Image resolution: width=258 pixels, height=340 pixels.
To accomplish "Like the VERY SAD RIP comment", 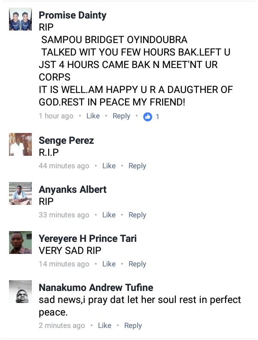I will (x=109, y=264).
